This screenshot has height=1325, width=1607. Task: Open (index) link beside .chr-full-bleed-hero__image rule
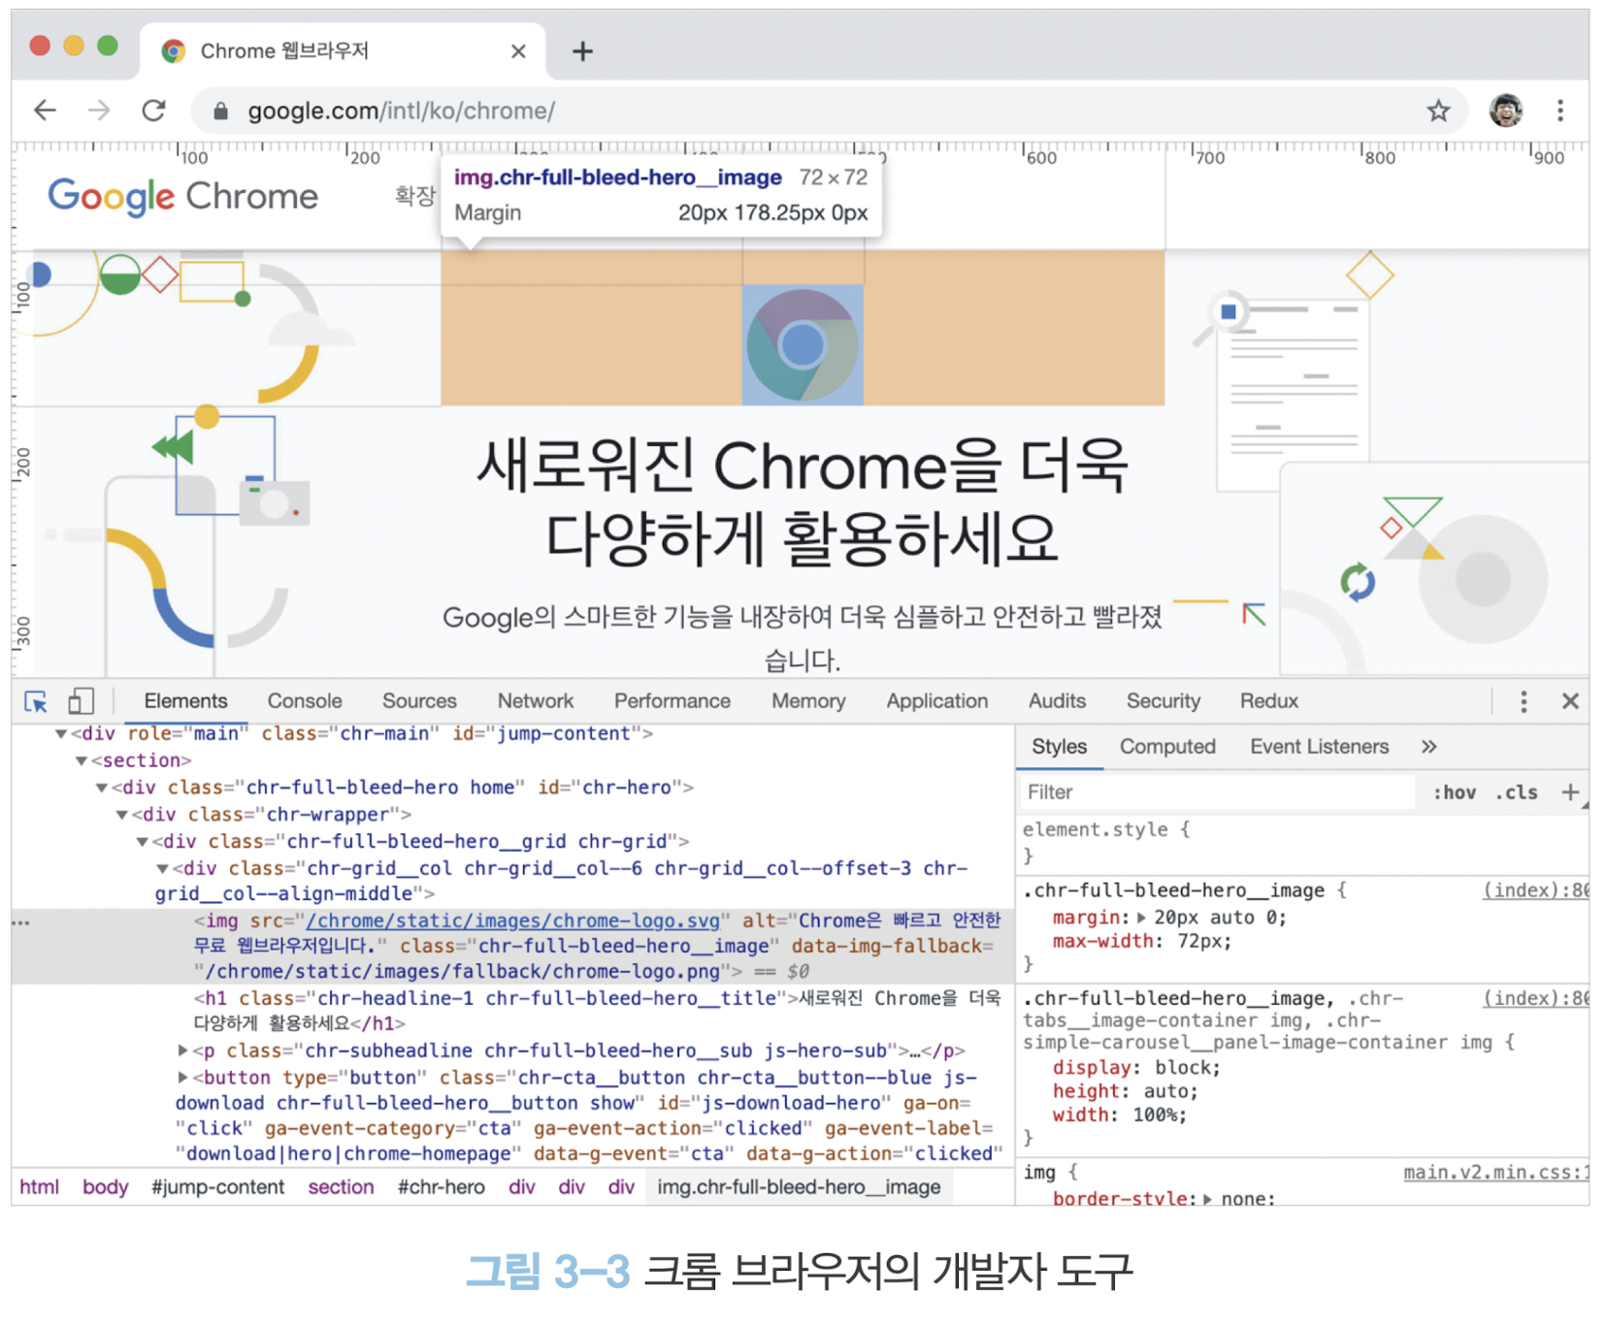[1535, 890]
